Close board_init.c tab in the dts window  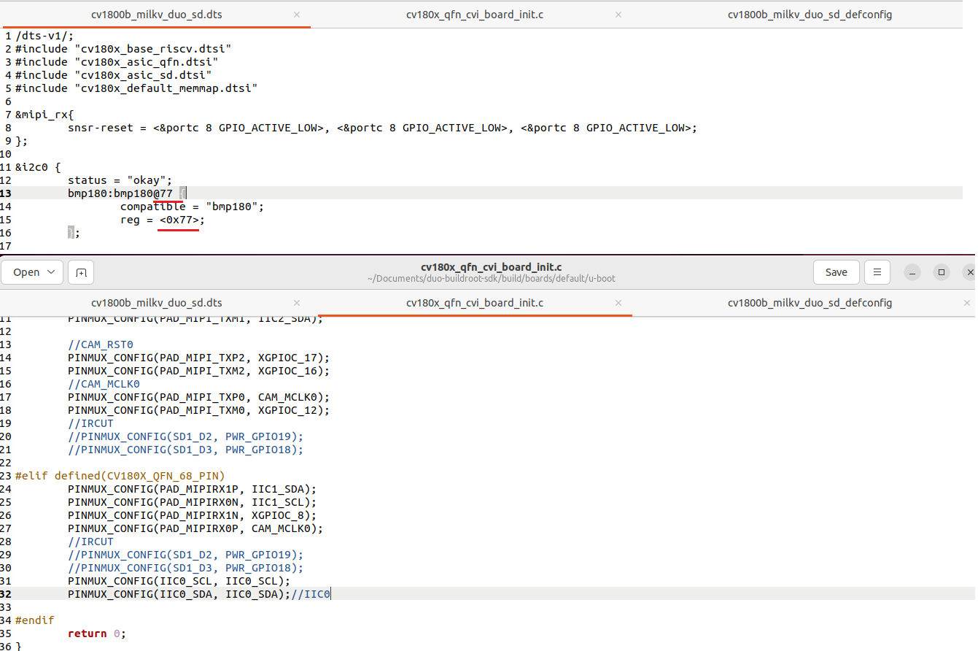(618, 15)
